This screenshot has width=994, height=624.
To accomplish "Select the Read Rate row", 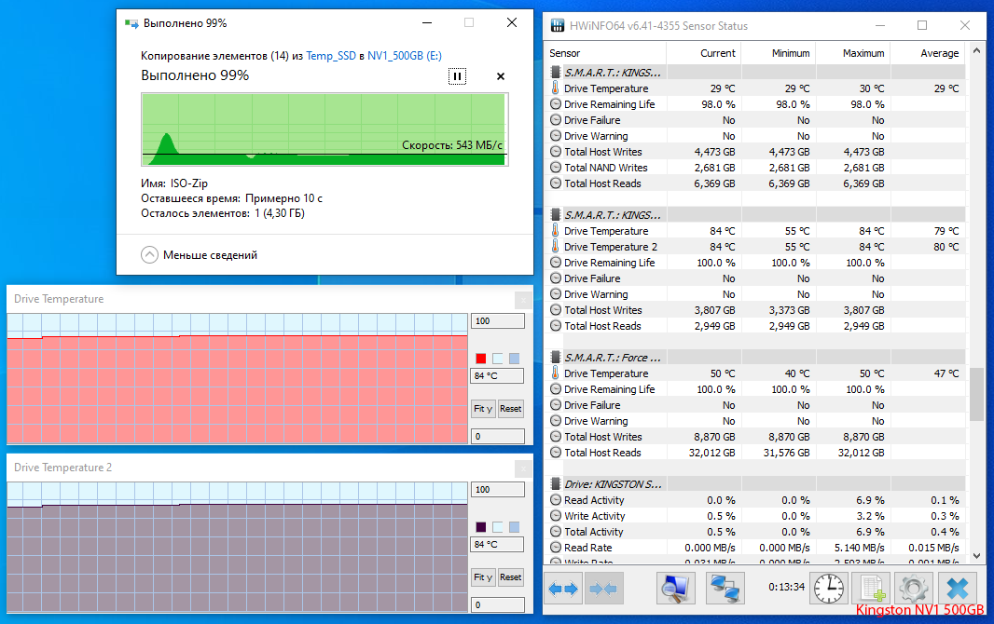I will [x=755, y=548].
